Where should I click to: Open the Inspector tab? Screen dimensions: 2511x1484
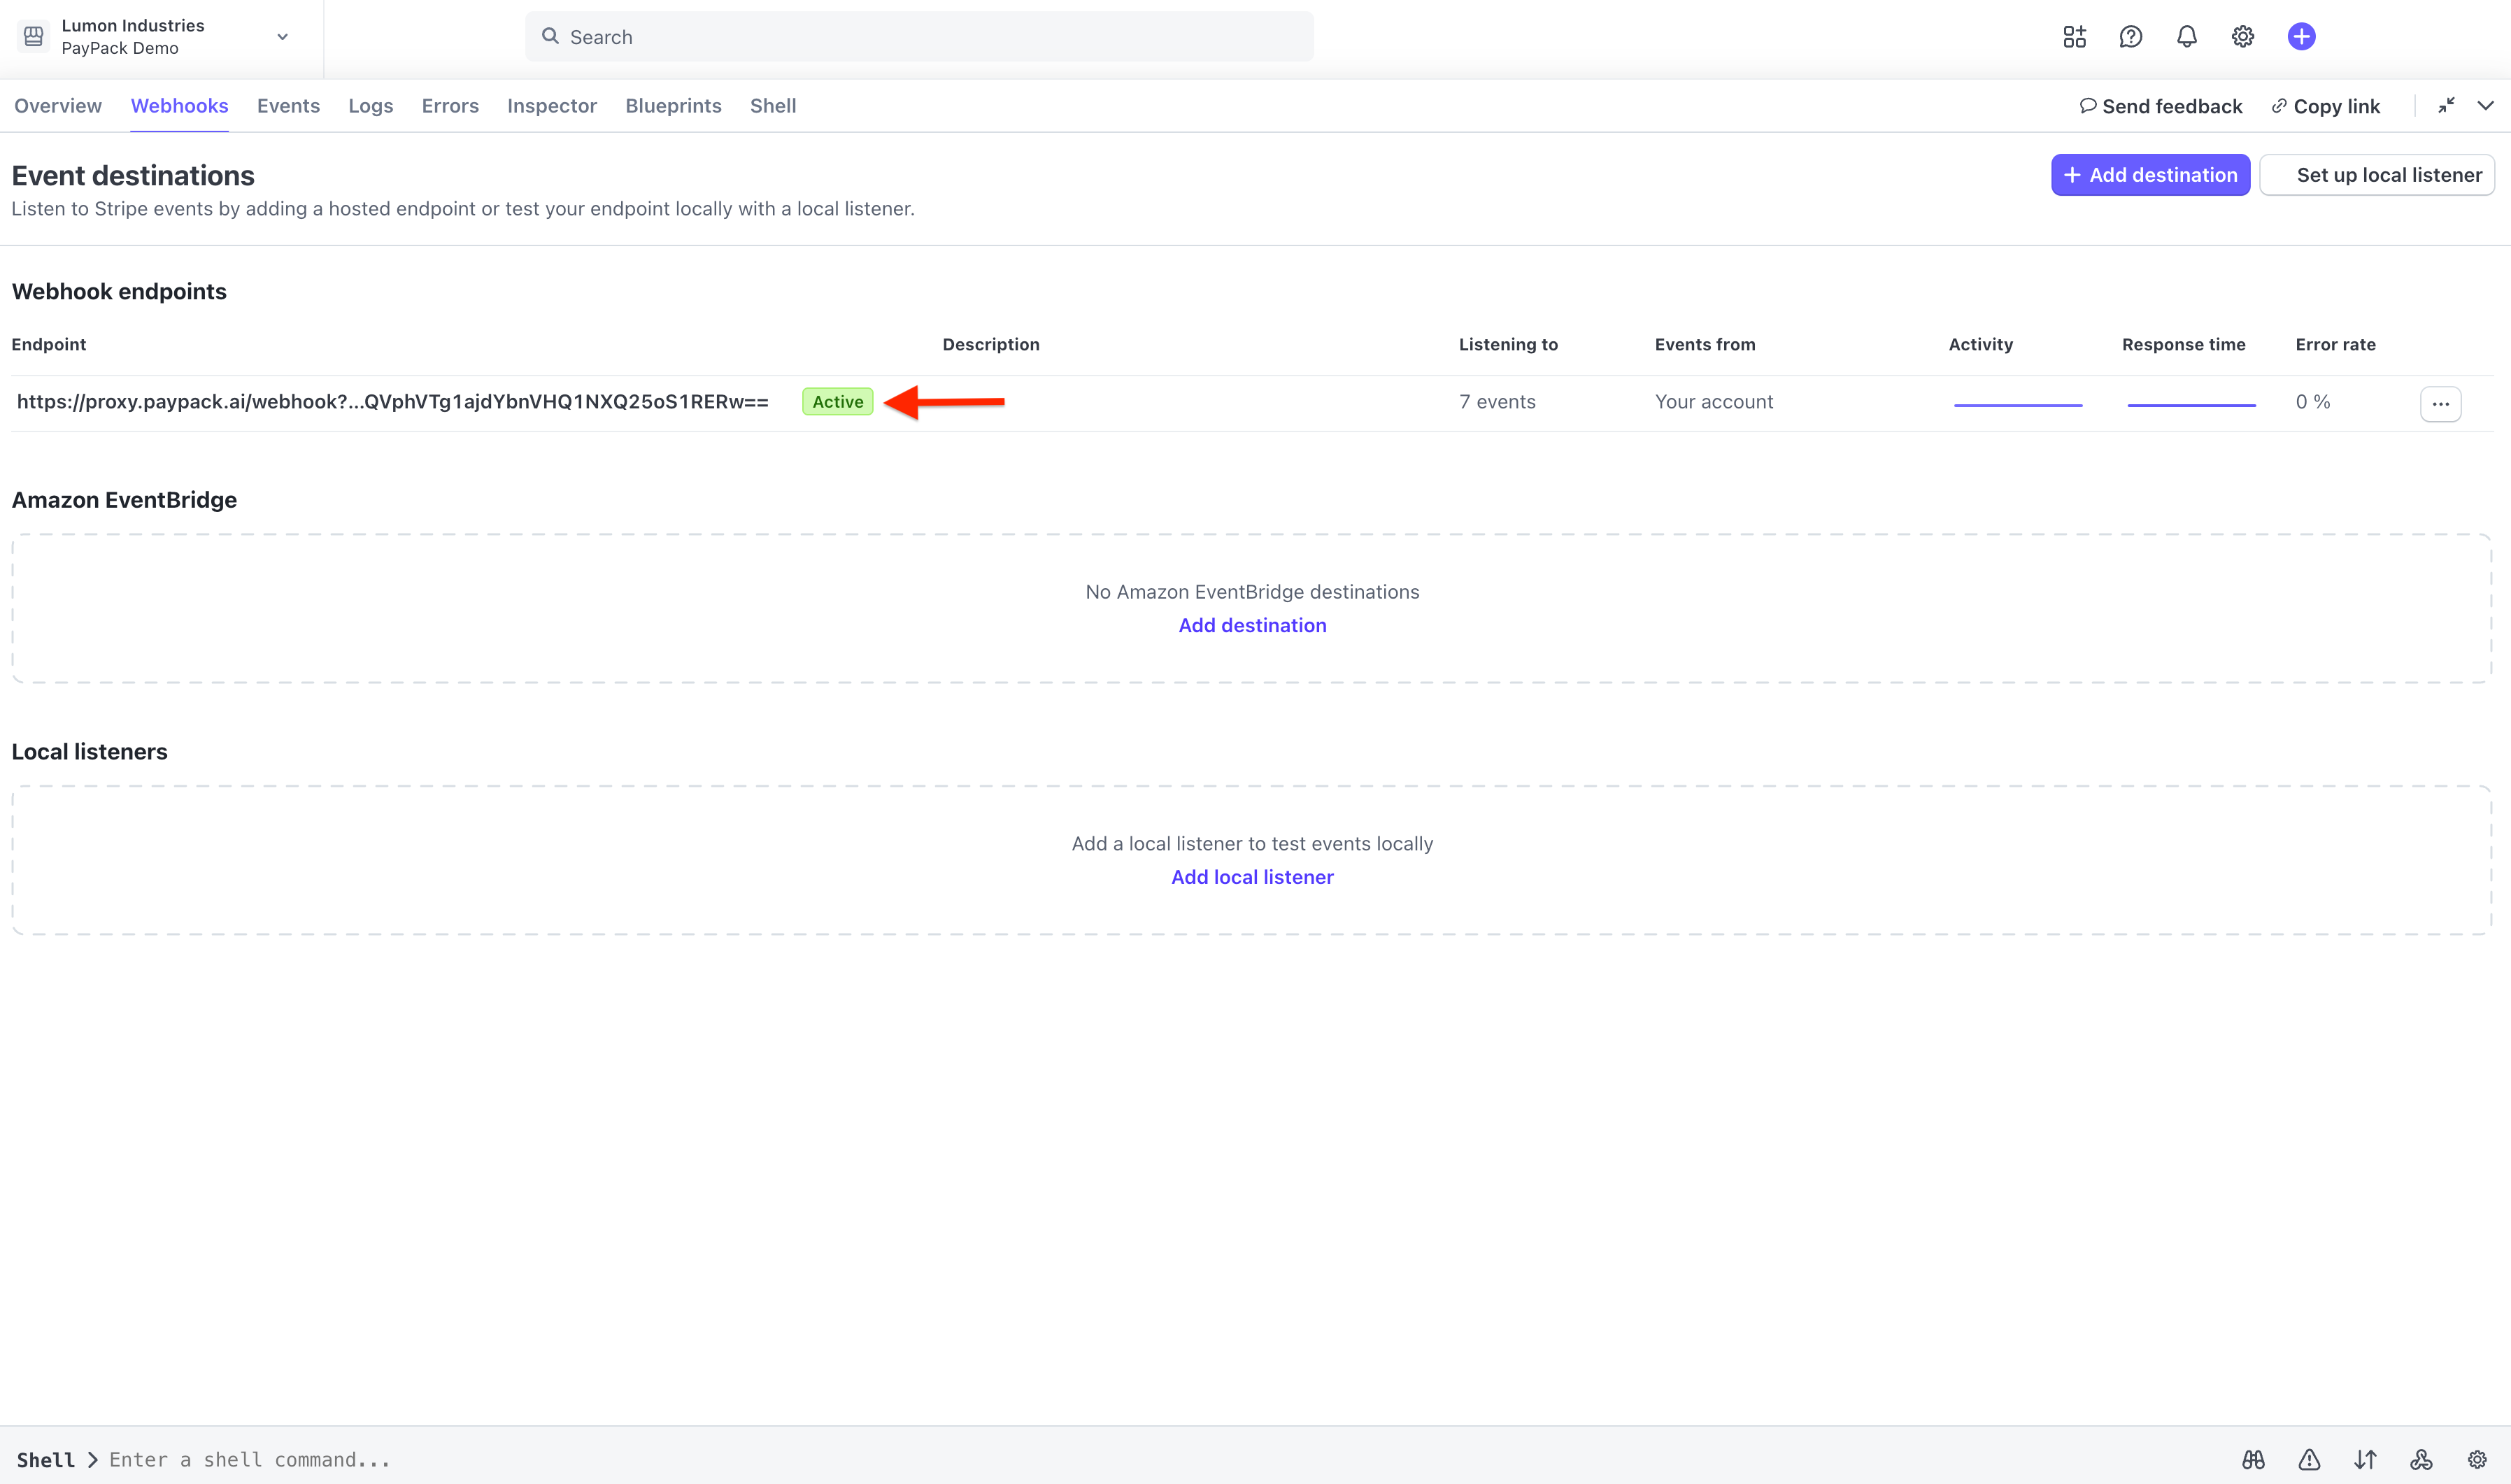(551, 105)
